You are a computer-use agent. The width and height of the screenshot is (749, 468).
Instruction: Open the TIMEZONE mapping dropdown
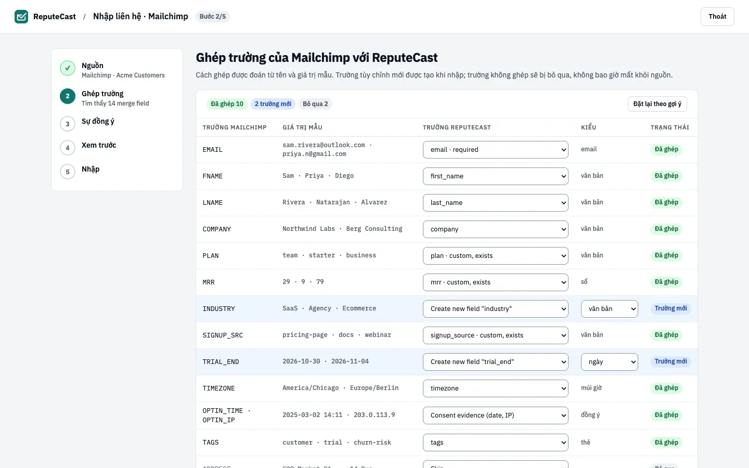[x=496, y=388]
